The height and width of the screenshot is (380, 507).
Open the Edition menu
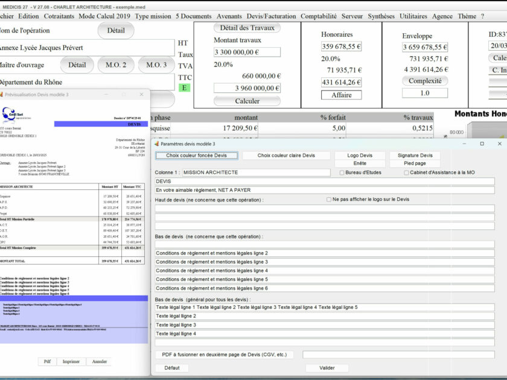point(28,16)
